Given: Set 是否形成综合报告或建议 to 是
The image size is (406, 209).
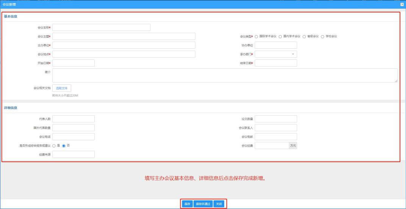Looking at the screenshot, I should tap(54, 146).
